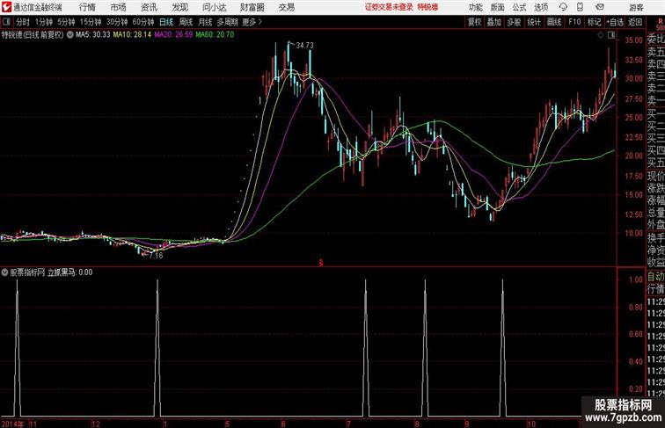Open the 问小达 menu

pyautogui.click(x=214, y=7)
